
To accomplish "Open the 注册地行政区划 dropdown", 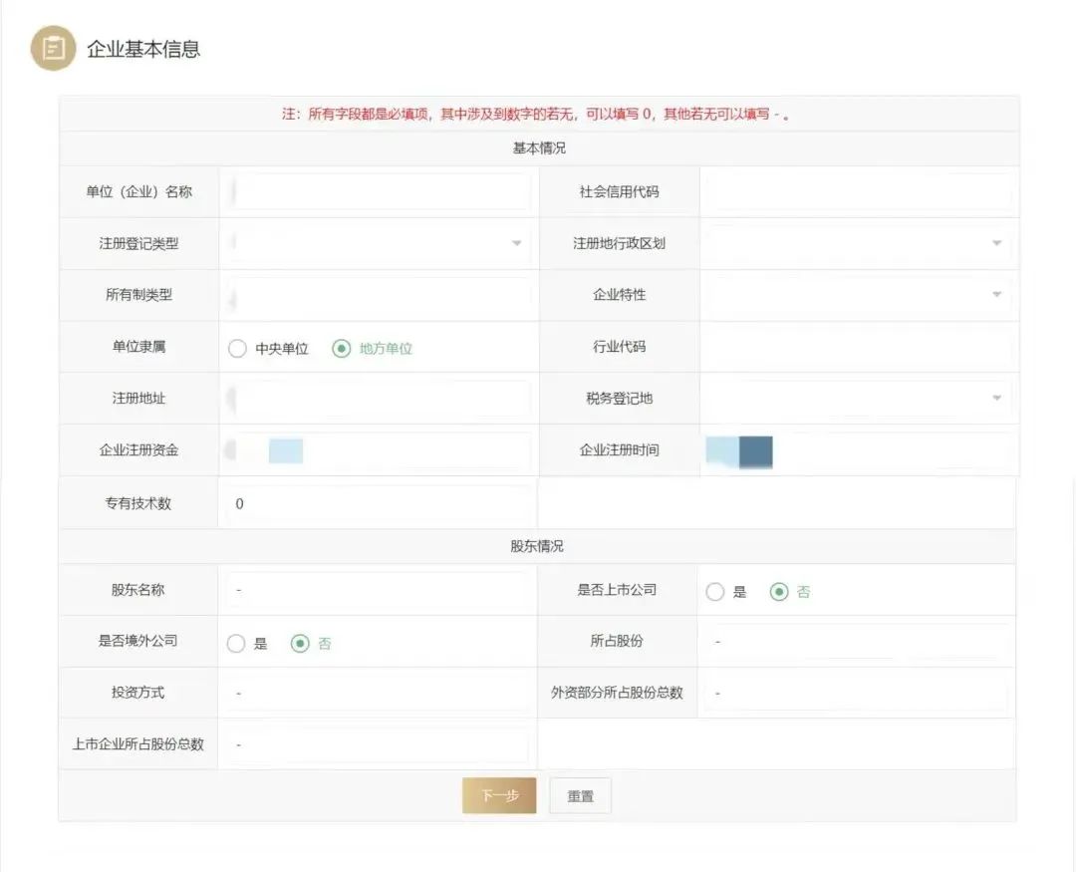I will tap(857, 244).
